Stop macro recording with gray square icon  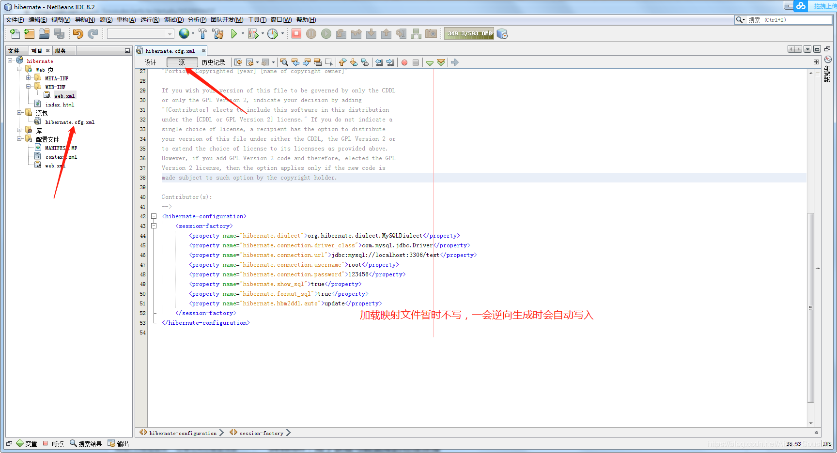[x=416, y=62]
